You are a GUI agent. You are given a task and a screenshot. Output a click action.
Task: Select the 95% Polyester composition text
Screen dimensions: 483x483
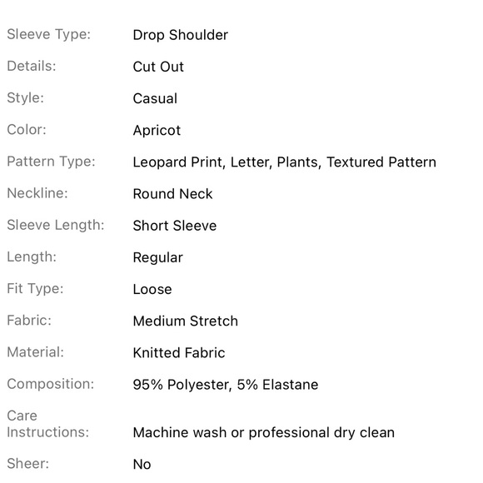(x=182, y=385)
